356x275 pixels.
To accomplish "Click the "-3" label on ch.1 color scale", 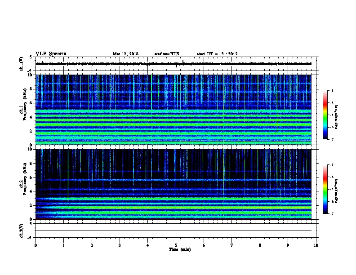I will click(x=332, y=91).
